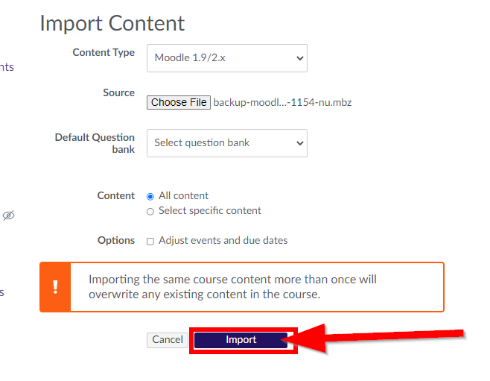The width and height of the screenshot is (490, 381).
Task: Click the Content Type chevron arrow
Action: coord(299,58)
